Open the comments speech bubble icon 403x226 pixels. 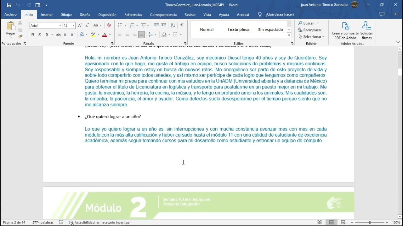pyautogui.click(x=382, y=14)
